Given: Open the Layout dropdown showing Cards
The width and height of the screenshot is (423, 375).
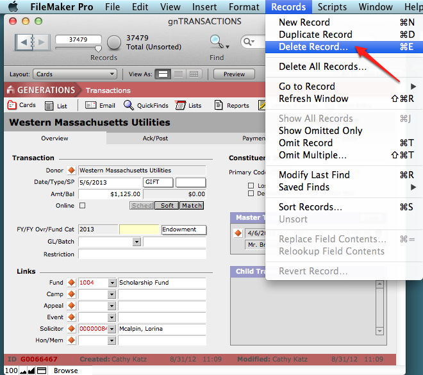Looking at the screenshot, I should pos(76,74).
